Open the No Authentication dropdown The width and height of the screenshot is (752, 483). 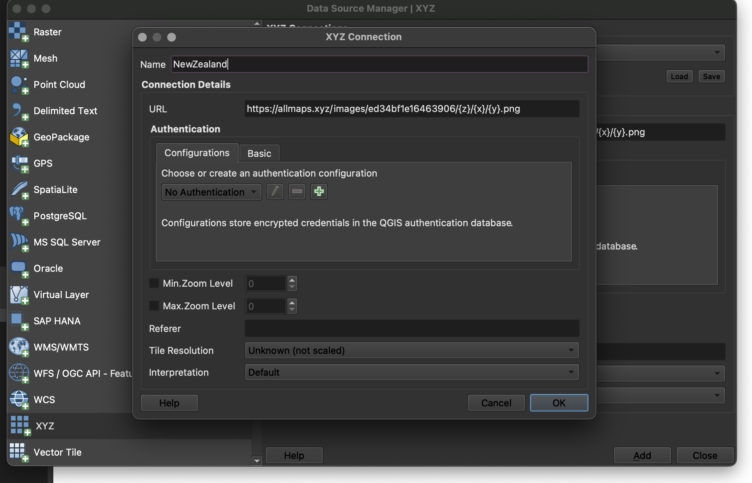(x=211, y=192)
